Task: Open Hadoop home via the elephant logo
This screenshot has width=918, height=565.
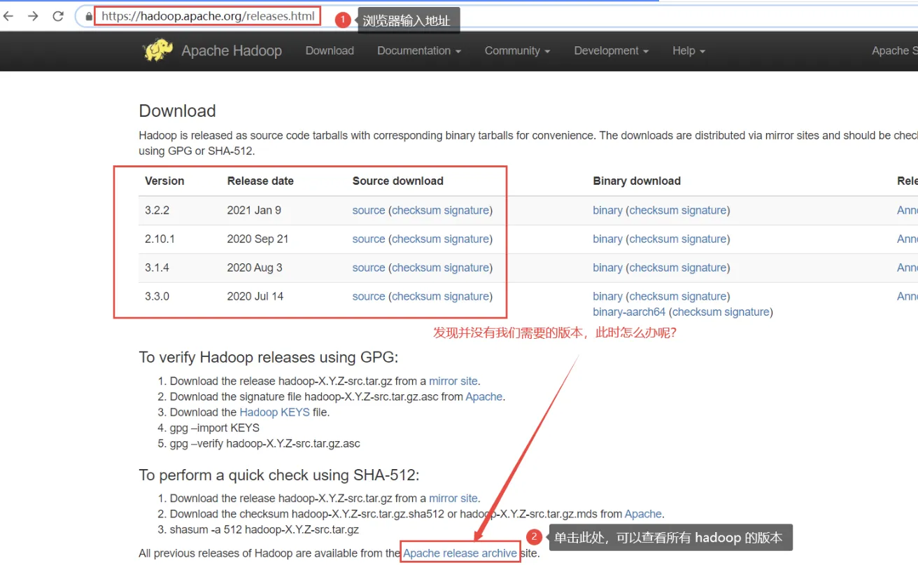Action: pyautogui.click(x=157, y=50)
